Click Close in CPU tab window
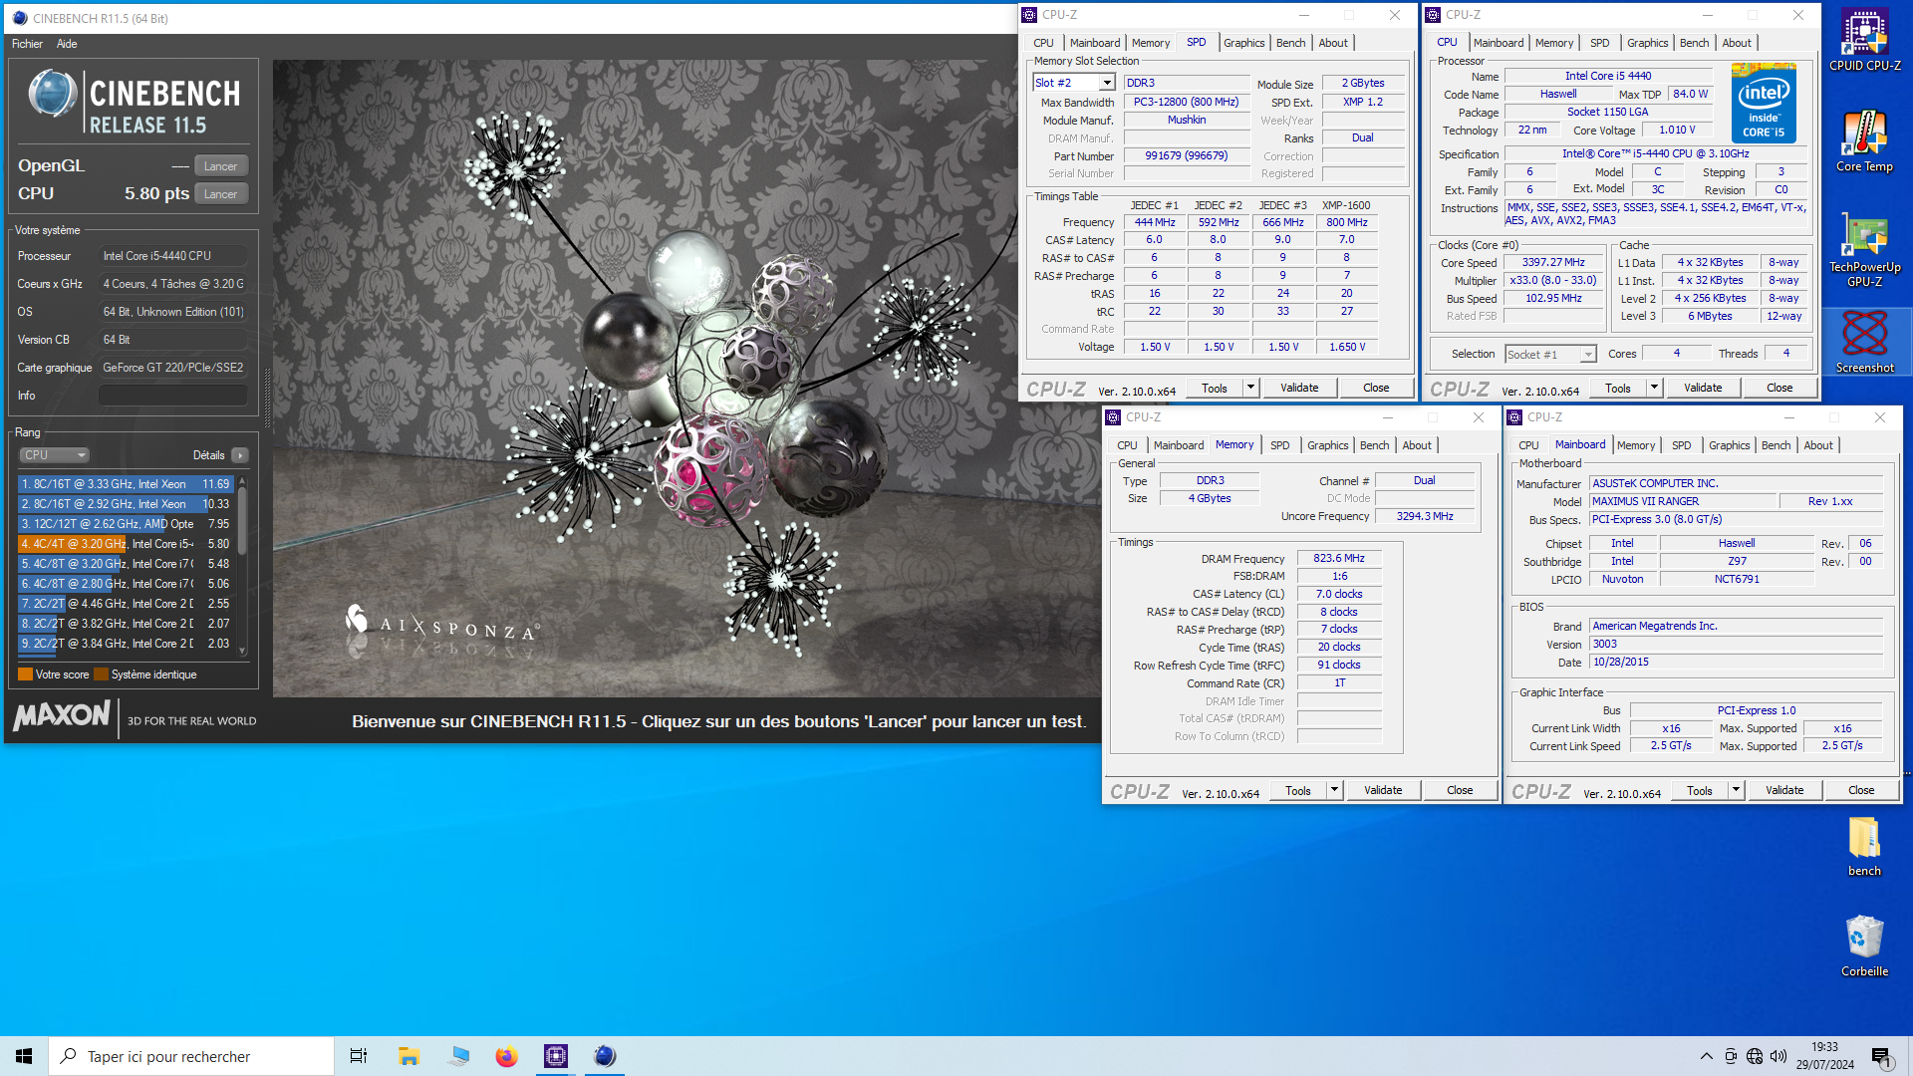The width and height of the screenshot is (1913, 1076). pos(1779,388)
